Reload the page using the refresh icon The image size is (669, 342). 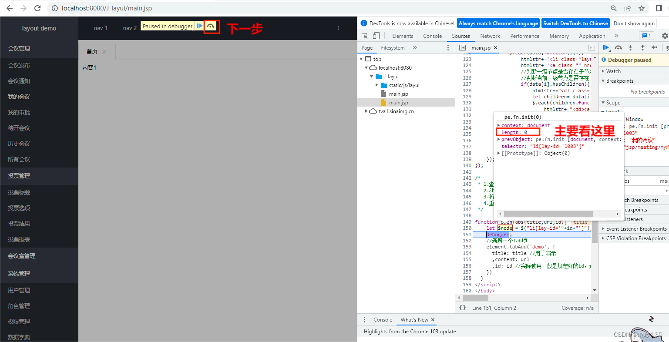[37, 8]
